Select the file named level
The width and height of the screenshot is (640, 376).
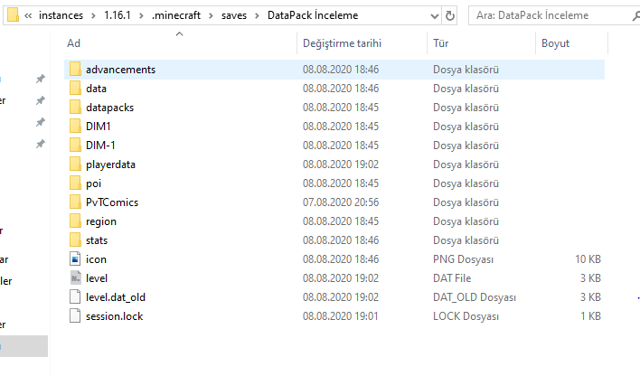click(x=97, y=278)
